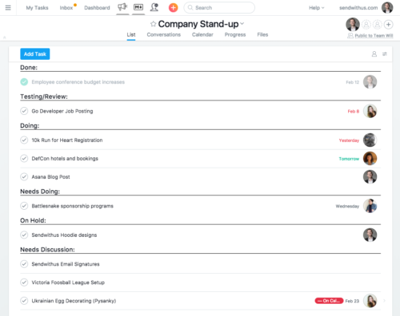Open the hamburger sidebar menu
The image size is (400, 316).
click(x=8, y=8)
